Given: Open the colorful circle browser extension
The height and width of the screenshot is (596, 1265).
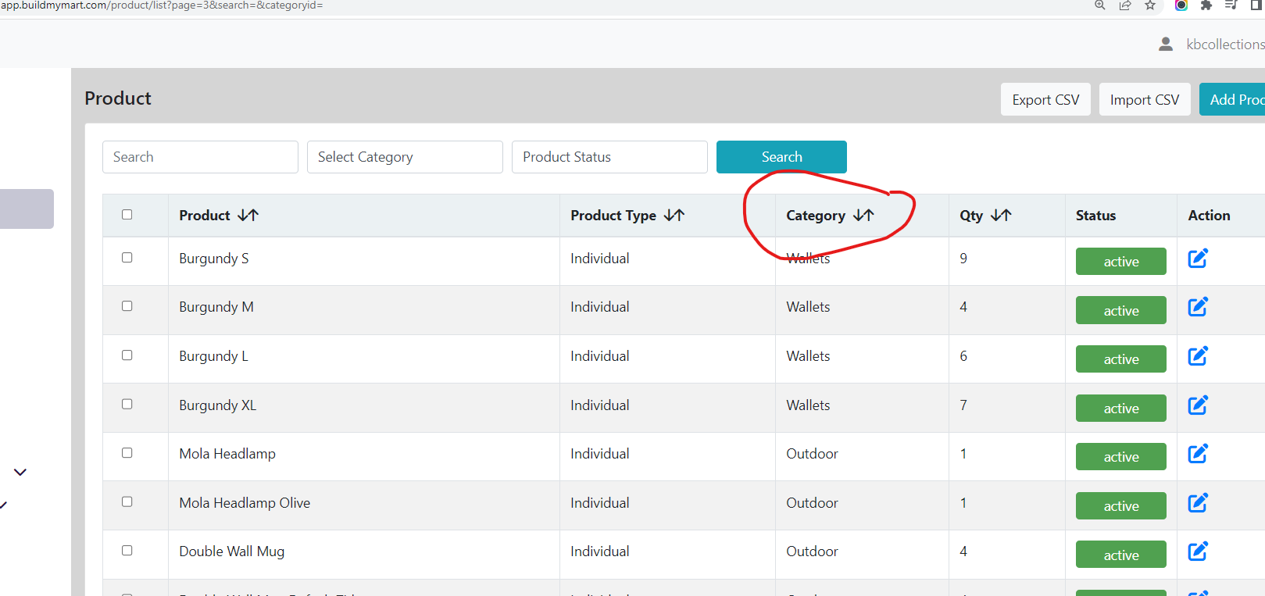Looking at the screenshot, I should 1181,5.
